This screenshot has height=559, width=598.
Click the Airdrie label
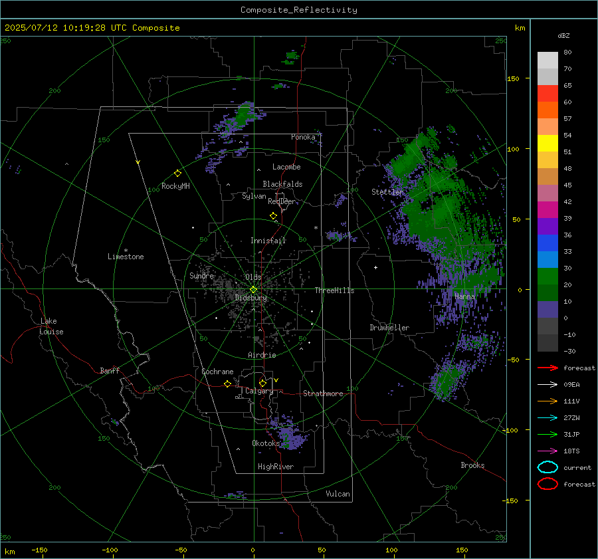click(262, 355)
